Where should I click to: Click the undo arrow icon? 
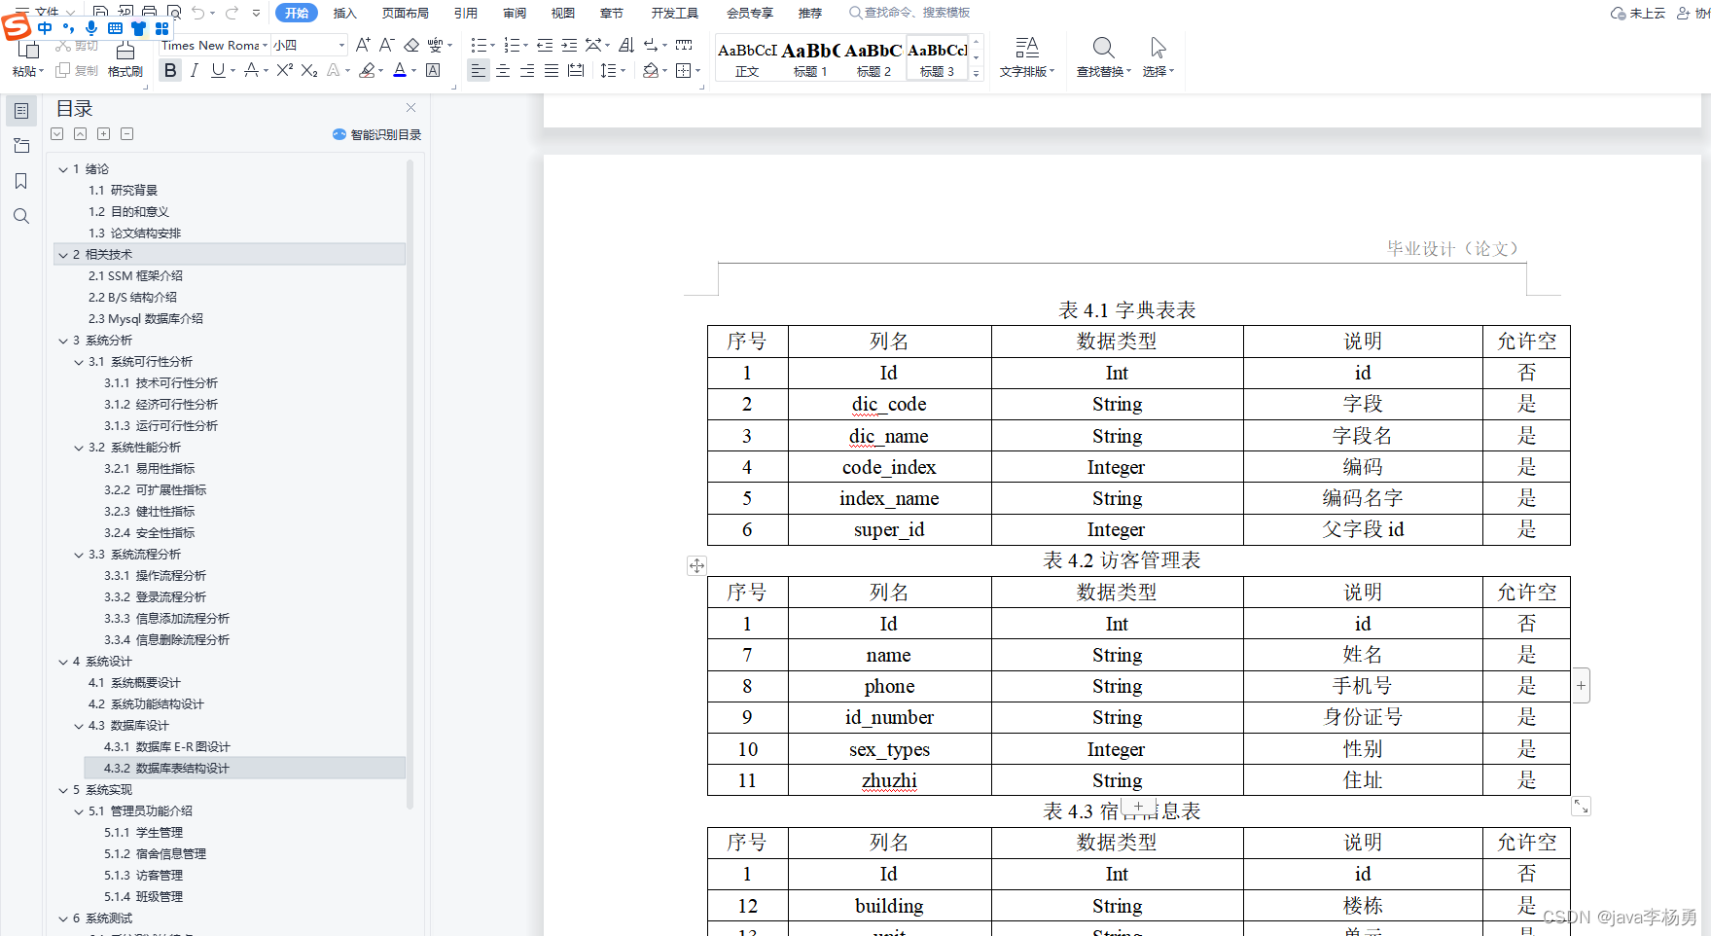[x=198, y=13]
